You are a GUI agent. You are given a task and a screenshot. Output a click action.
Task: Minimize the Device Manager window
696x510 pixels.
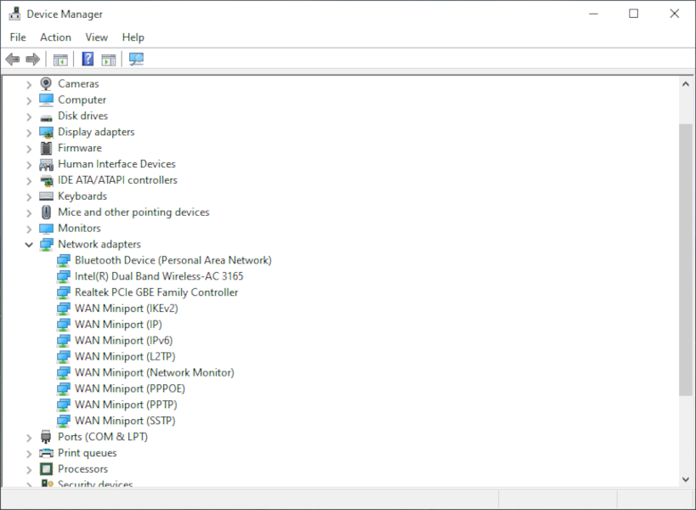pos(593,14)
